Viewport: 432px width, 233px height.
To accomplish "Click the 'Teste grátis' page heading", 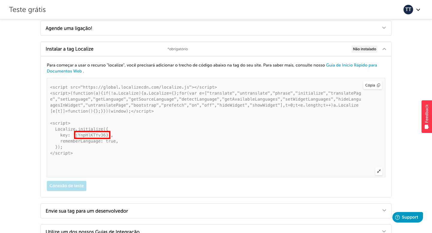I will point(27,10).
